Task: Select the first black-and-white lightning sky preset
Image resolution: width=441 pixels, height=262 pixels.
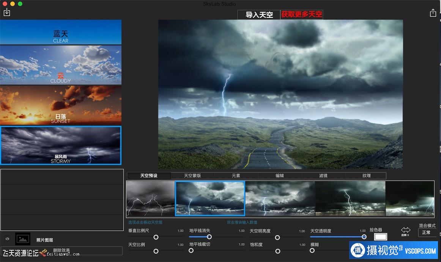Action: click(150, 198)
